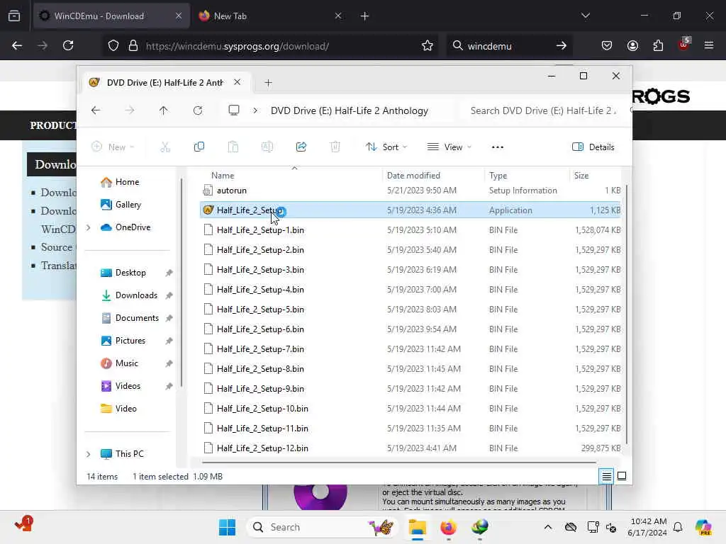Close the DVD Drive Explorer tab
The height and width of the screenshot is (544, 726).
click(237, 82)
